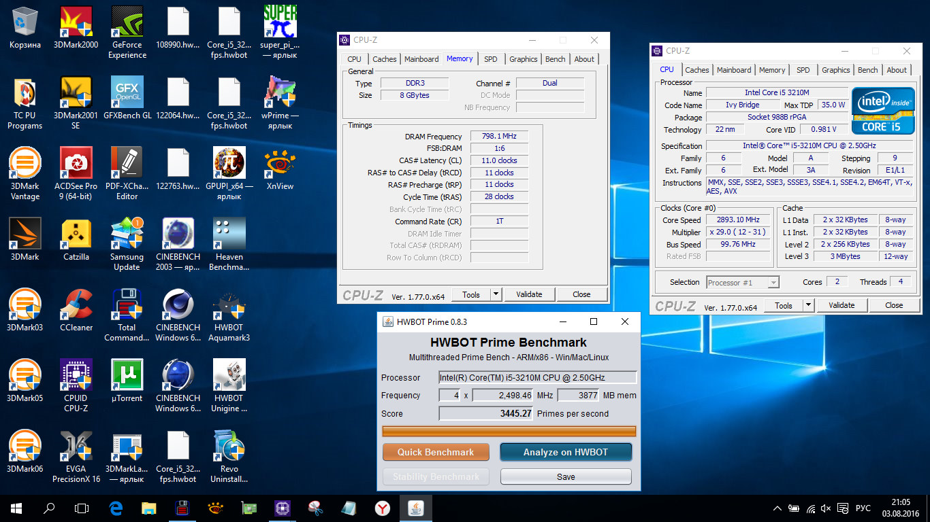This screenshot has width=930, height=522.
Task: Open Mainboard tab in CPU-Z Memory window
Action: coord(421,59)
